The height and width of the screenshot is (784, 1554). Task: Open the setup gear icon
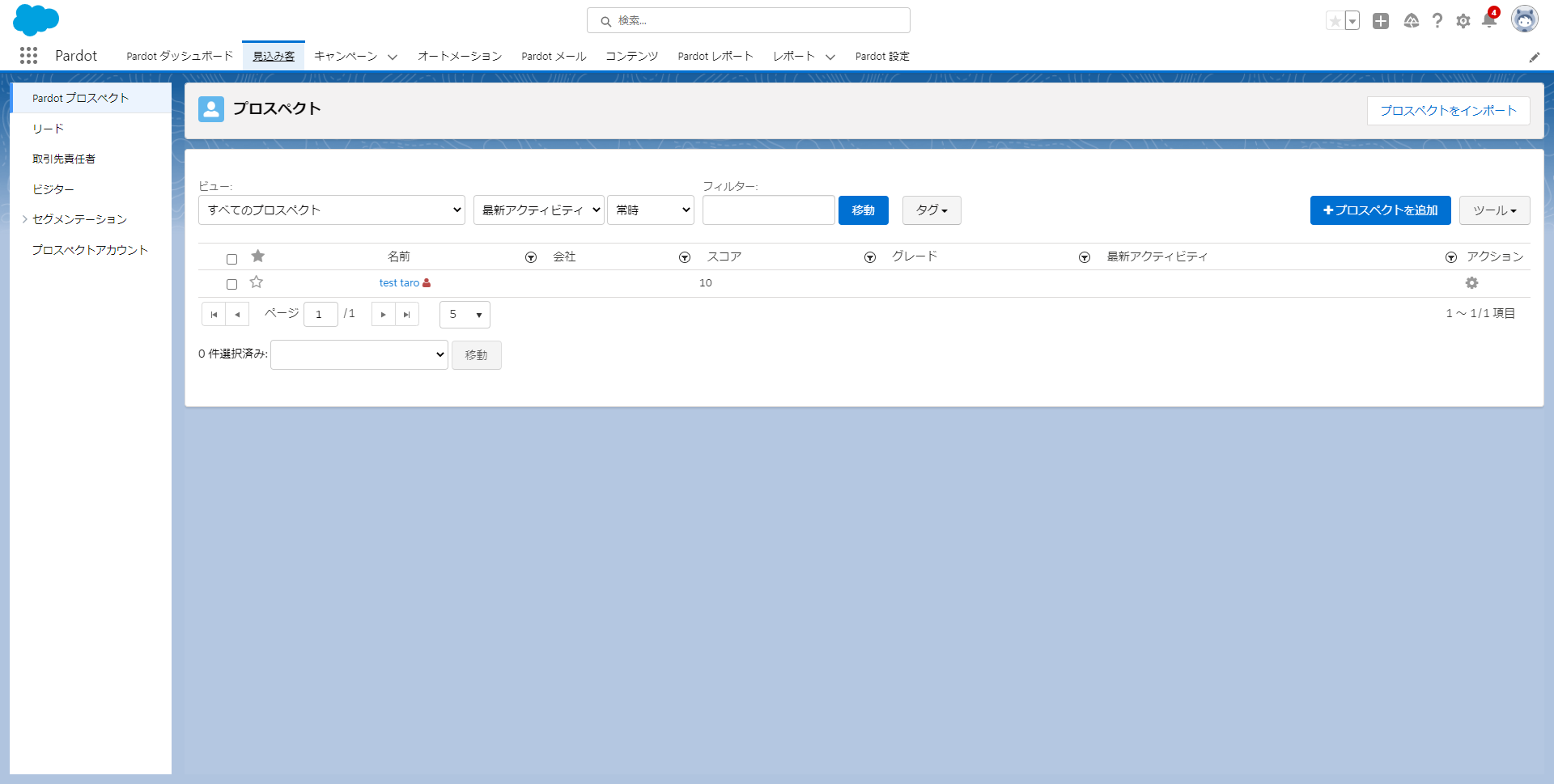click(x=1463, y=21)
